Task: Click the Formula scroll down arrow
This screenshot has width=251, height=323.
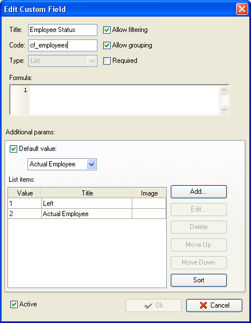Action: [223, 109]
